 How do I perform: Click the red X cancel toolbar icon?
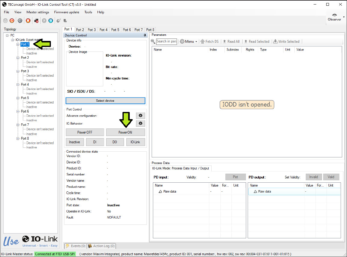click(x=28, y=20)
